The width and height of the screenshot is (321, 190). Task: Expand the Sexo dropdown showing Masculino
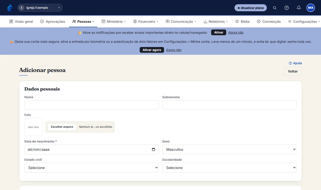pos(229,149)
